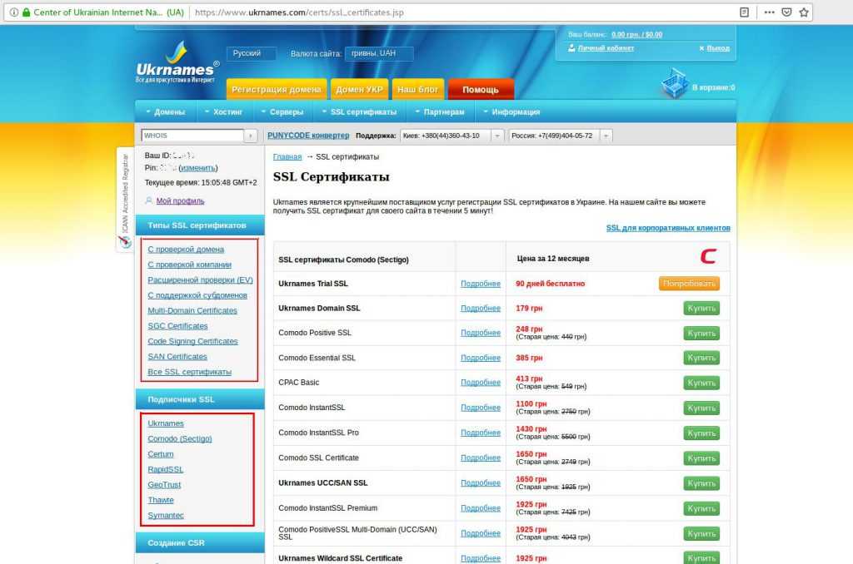Buy Comodo InstantSSL Pro
Screen dimensions: 853x564
(x=701, y=433)
